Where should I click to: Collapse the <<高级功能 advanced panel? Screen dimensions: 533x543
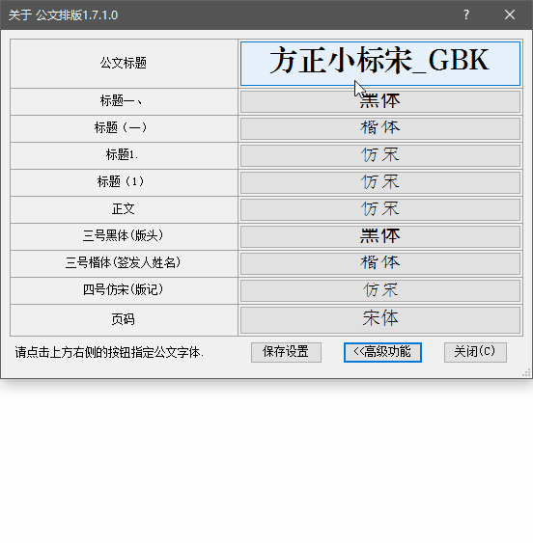point(382,352)
